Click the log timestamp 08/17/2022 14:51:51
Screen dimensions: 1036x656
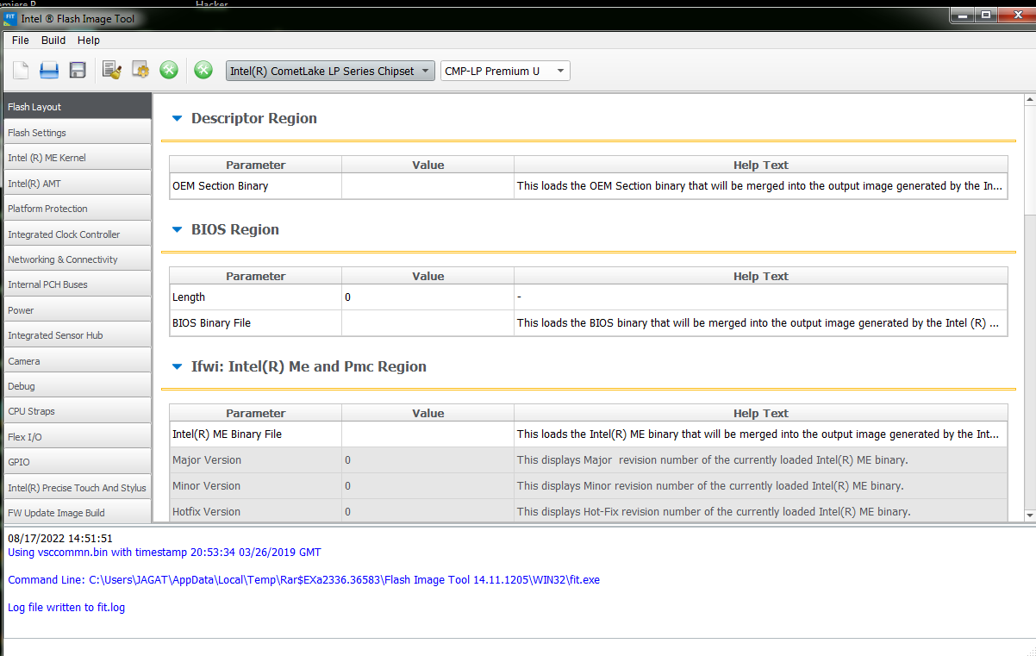(60, 539)
